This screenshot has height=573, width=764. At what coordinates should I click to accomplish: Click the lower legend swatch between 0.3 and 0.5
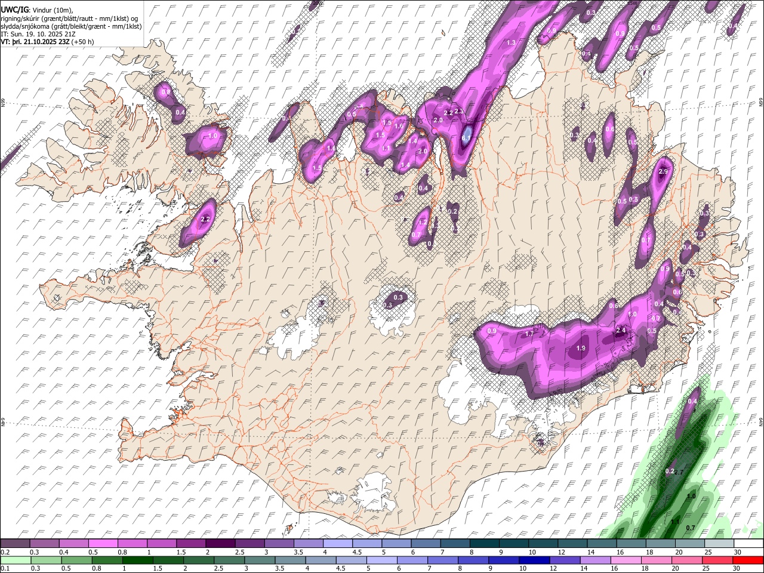(45, 560)
